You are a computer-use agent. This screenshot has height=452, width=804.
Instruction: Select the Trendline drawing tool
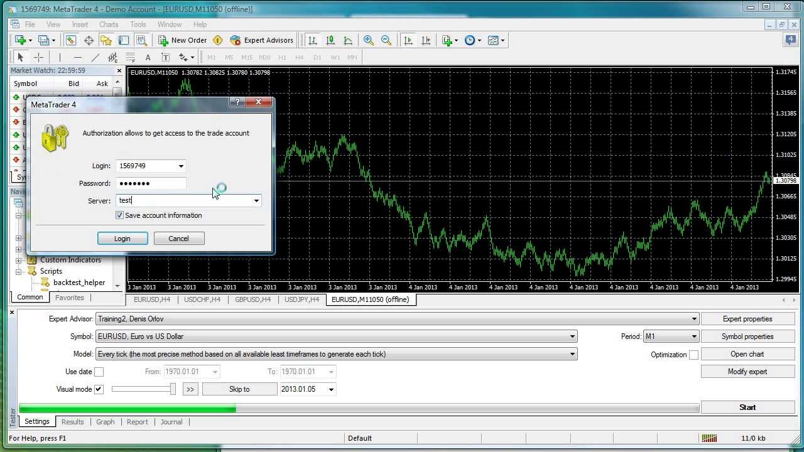95,57
